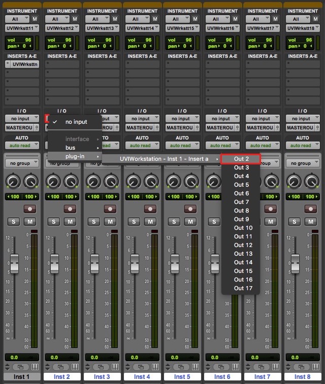This screenshot has height=384, width=325.
Task: Open the 'no group' selector on Inst 8
Action: 303,163
